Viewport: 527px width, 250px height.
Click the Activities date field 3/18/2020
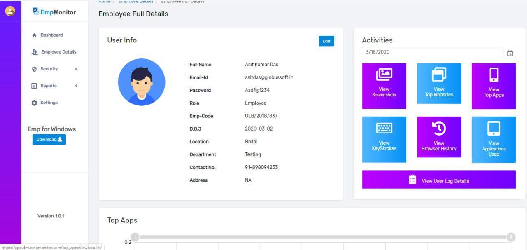click(x=433, y=52)
